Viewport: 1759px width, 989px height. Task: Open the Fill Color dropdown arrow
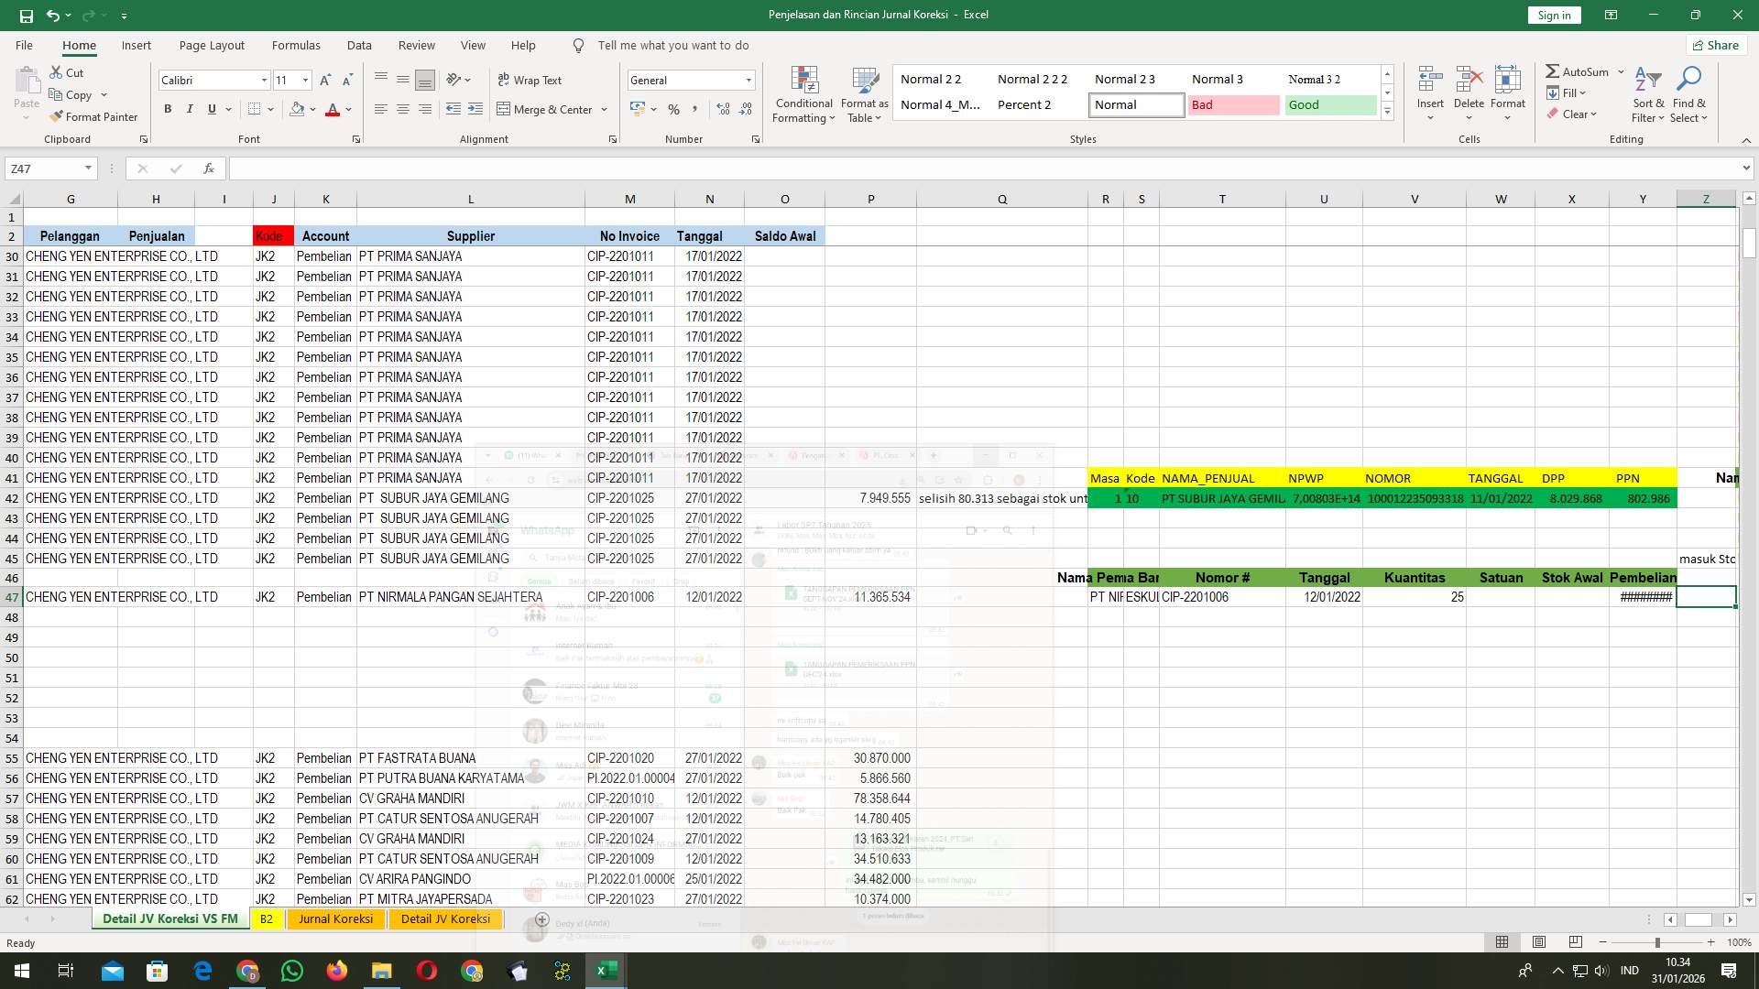[311, 109]
